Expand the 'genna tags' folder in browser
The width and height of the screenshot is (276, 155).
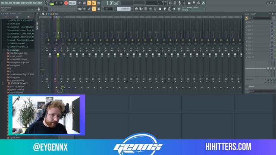14,50
